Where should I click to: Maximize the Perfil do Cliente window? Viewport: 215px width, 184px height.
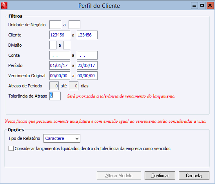[202, 5]
